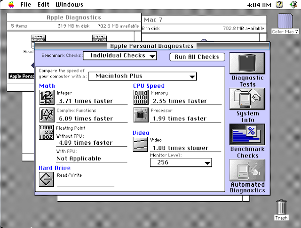Click the 5 items label in Apple Diagnostics window
The width and height of the screenshot is (301, 228).
tap(19, 26)
